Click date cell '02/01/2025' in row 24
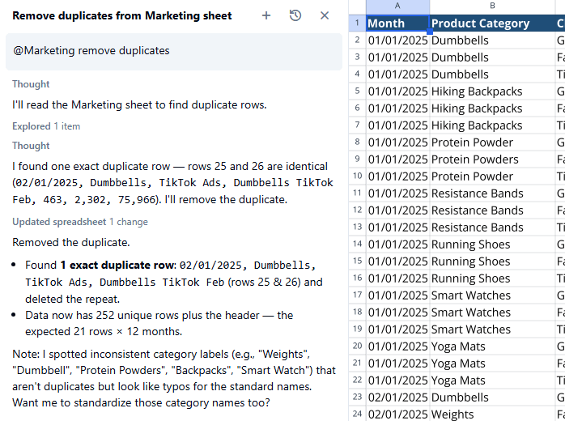This screenshot has width=565, height=421. click(x=397, y=414)
